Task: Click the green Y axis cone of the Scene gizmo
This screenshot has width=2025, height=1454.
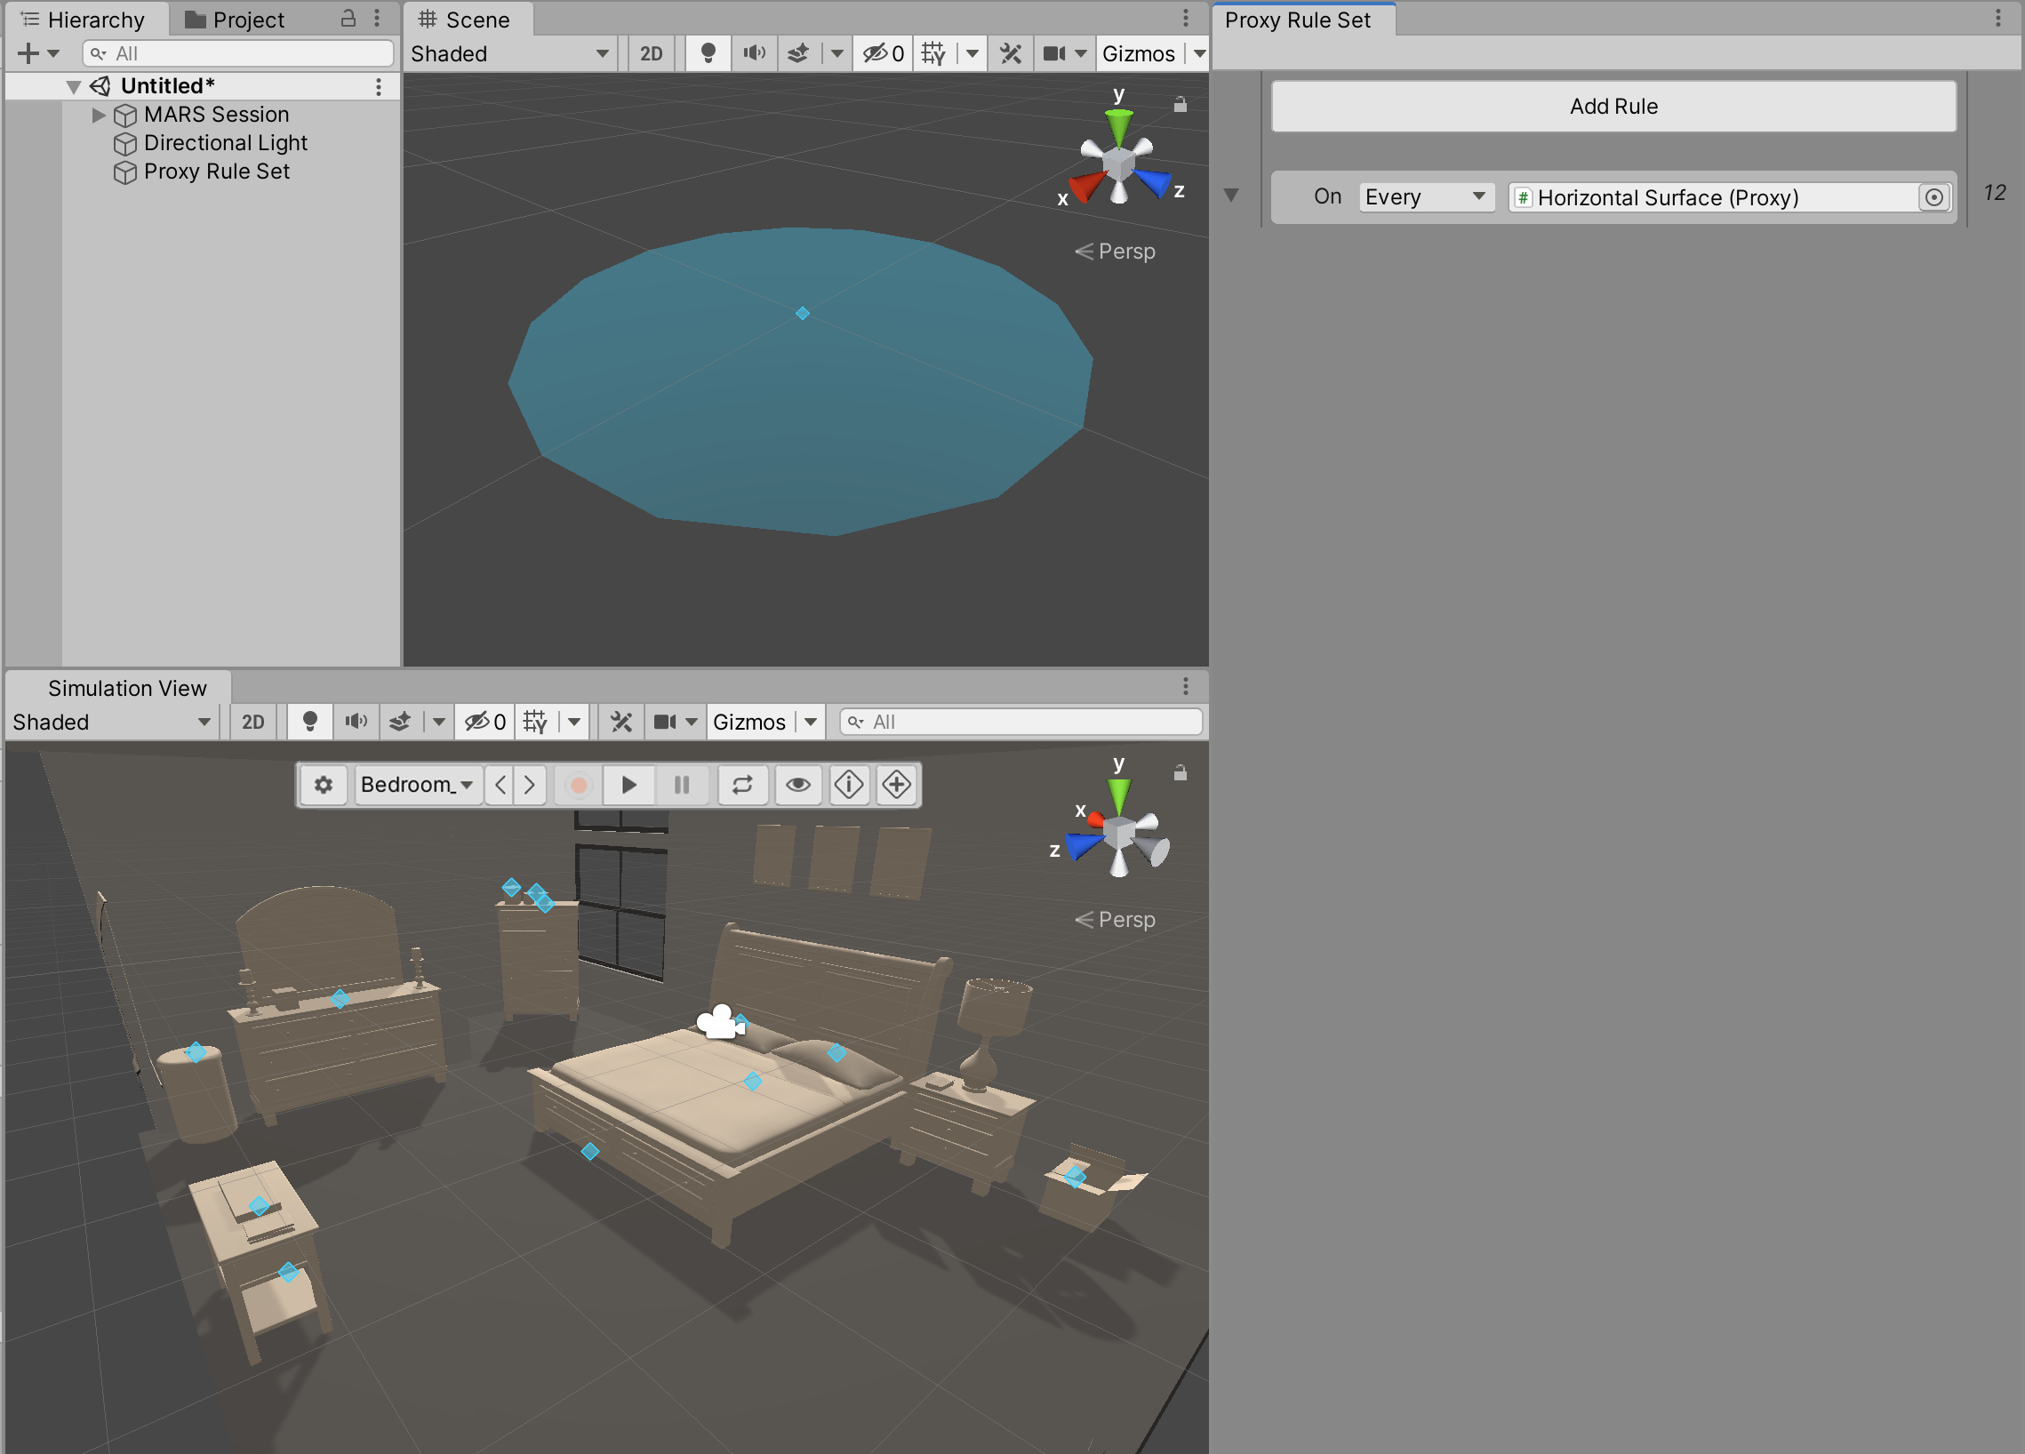Action: click(x=1118, y=125)
